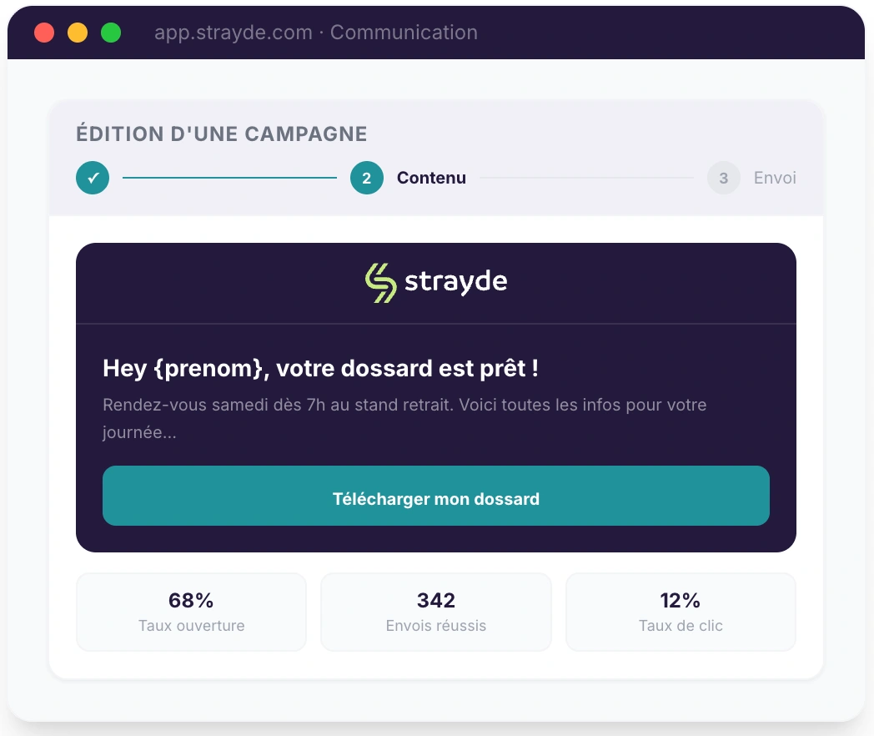
Task: Click the "Rendez-vous samedi" preview paragraph
Action: click(404, 419)
